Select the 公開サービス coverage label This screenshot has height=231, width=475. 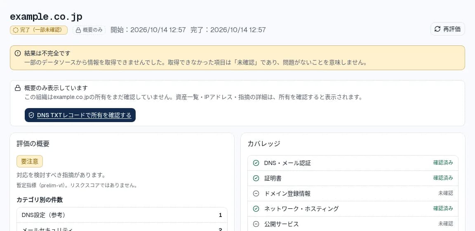coord(282,224)
